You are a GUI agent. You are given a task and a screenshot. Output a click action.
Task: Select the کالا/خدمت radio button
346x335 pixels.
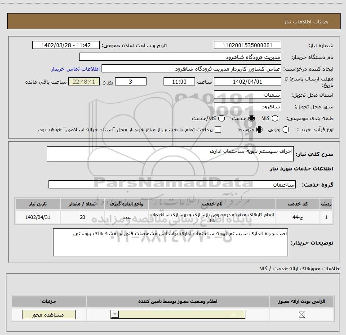222,118
